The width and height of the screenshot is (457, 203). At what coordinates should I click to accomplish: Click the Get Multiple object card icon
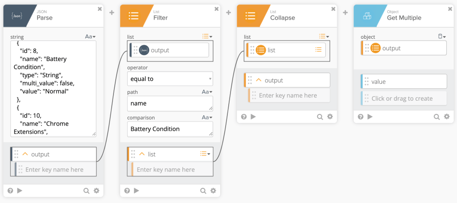pyautogui.click(x=367, y=16)
